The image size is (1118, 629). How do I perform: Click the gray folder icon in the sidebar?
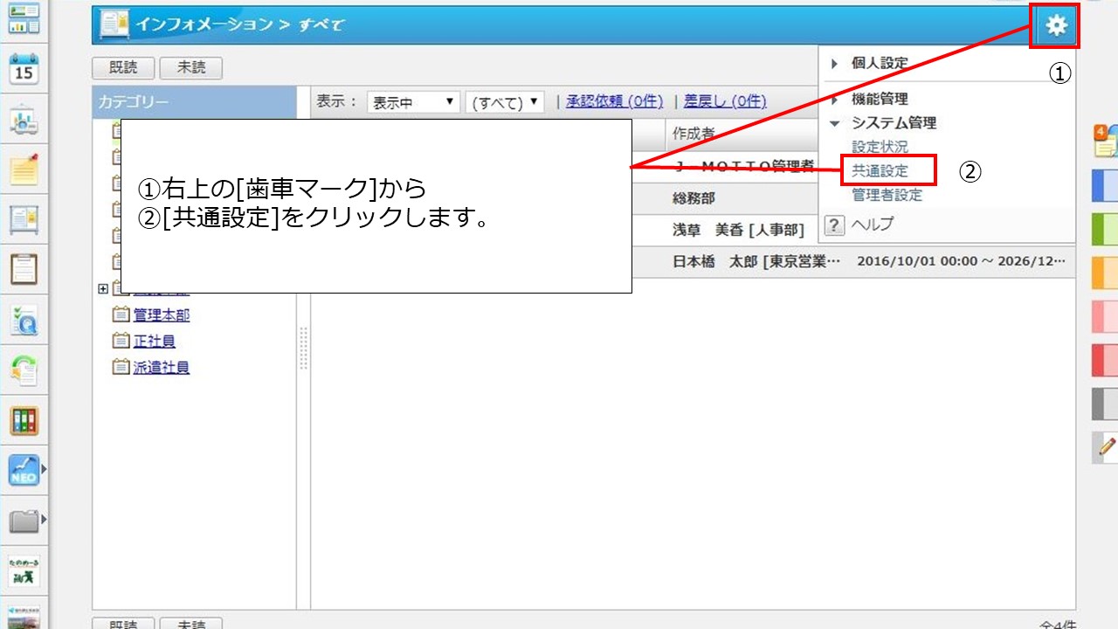pos(24,522)
